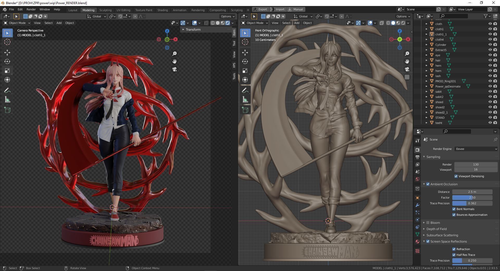Open Texture properties checker tab

(x=417, y=251)
